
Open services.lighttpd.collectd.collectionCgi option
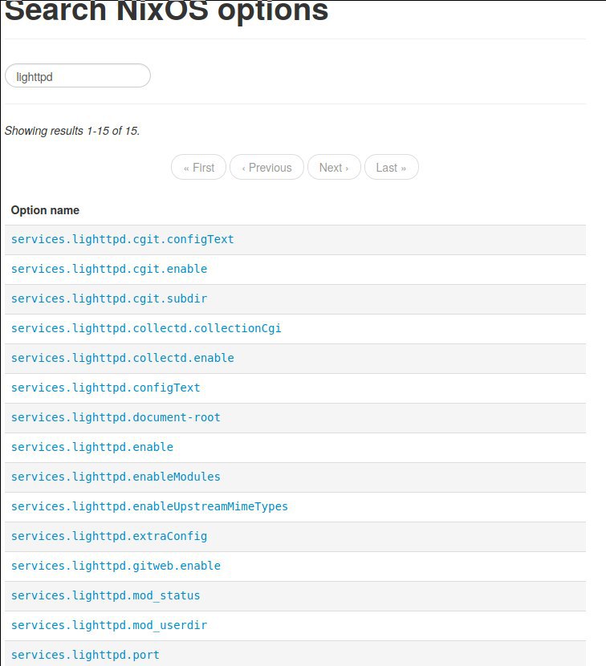[x=146, y=329]
